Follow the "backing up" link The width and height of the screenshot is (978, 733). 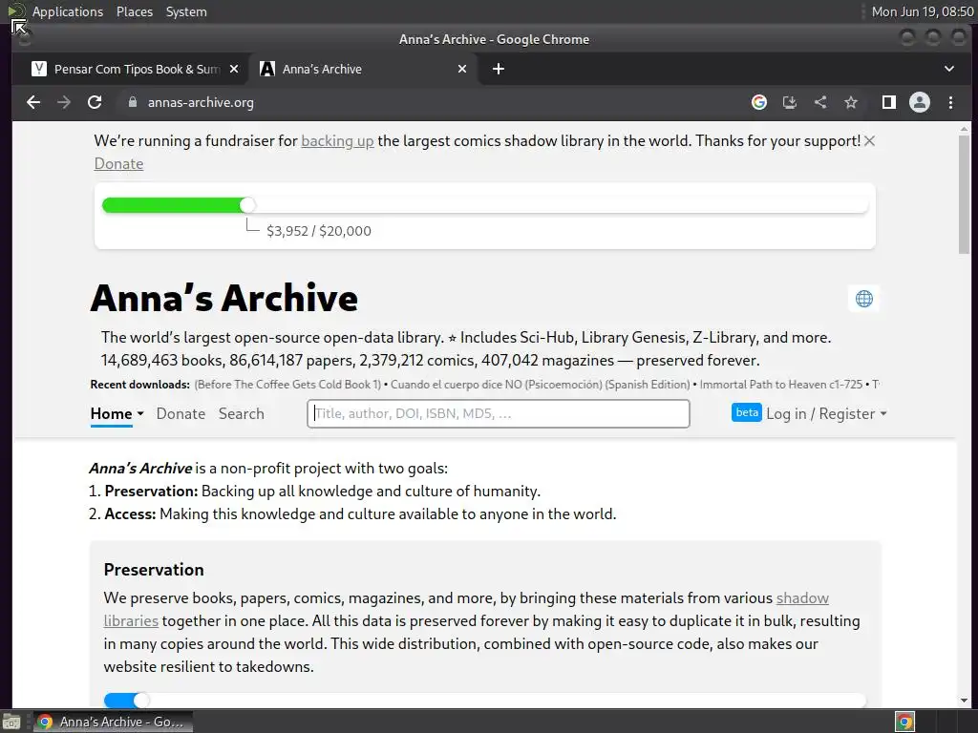337,141
